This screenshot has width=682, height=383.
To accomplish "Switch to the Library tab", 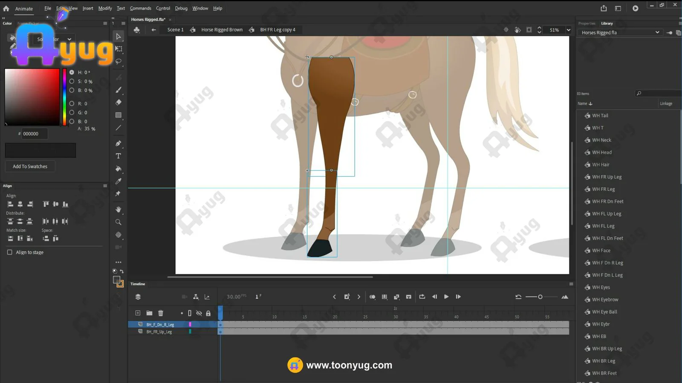I will point(607,23).
